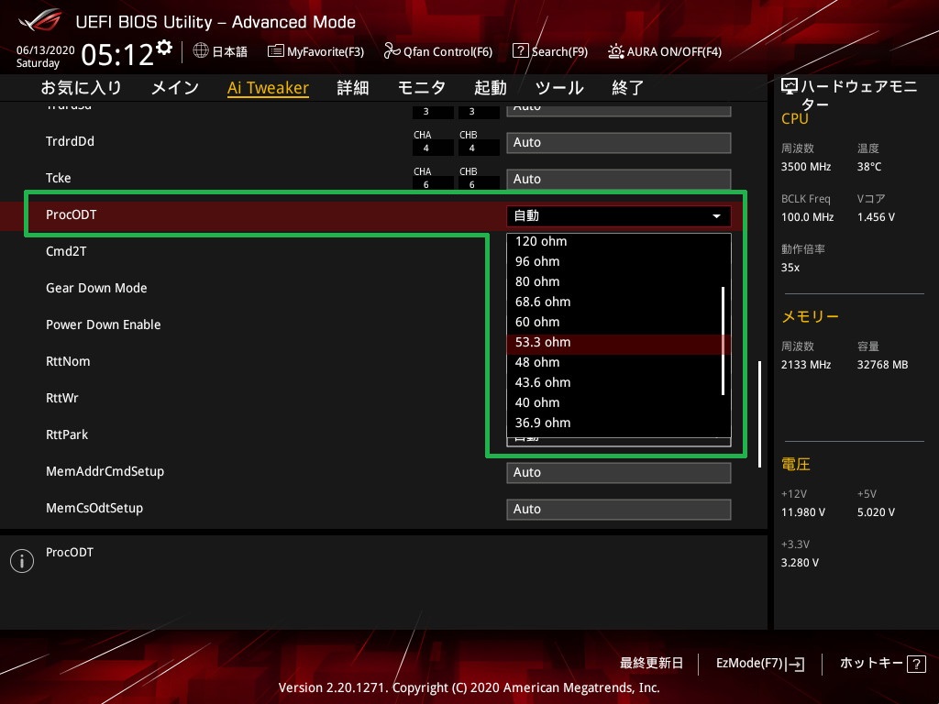Open clock settings gear icon
This screenshot has height=704, width=939.
tap(164, 47)
